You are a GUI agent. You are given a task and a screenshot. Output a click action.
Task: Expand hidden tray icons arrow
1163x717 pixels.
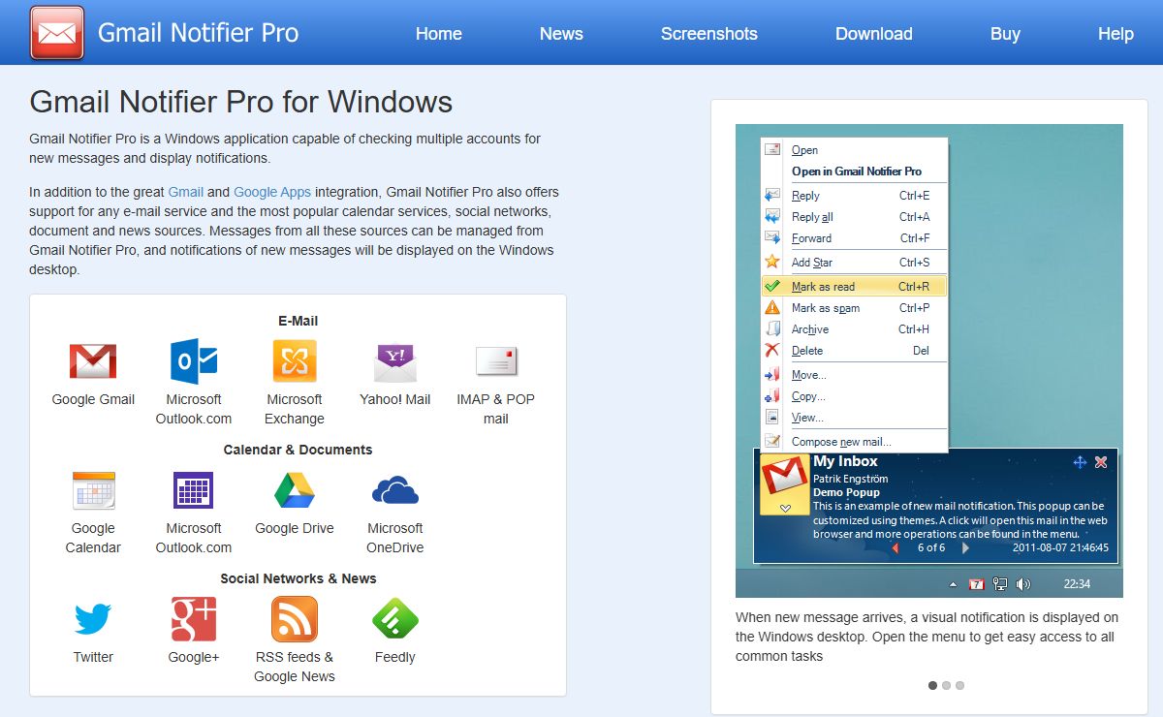(x=953, y=584)
